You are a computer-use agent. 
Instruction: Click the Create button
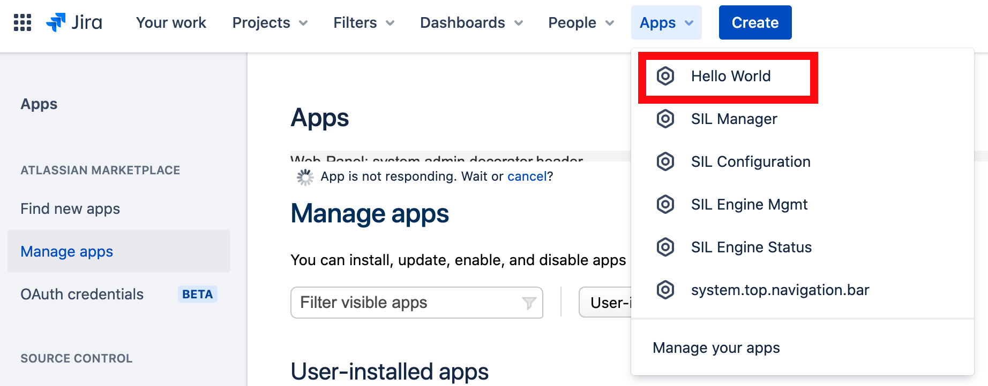tap(755, 22)
